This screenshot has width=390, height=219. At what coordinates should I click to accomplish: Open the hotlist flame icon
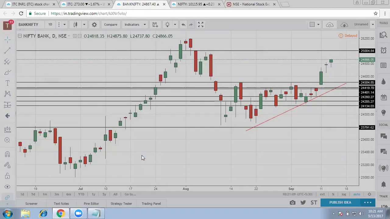pos(384,81)
